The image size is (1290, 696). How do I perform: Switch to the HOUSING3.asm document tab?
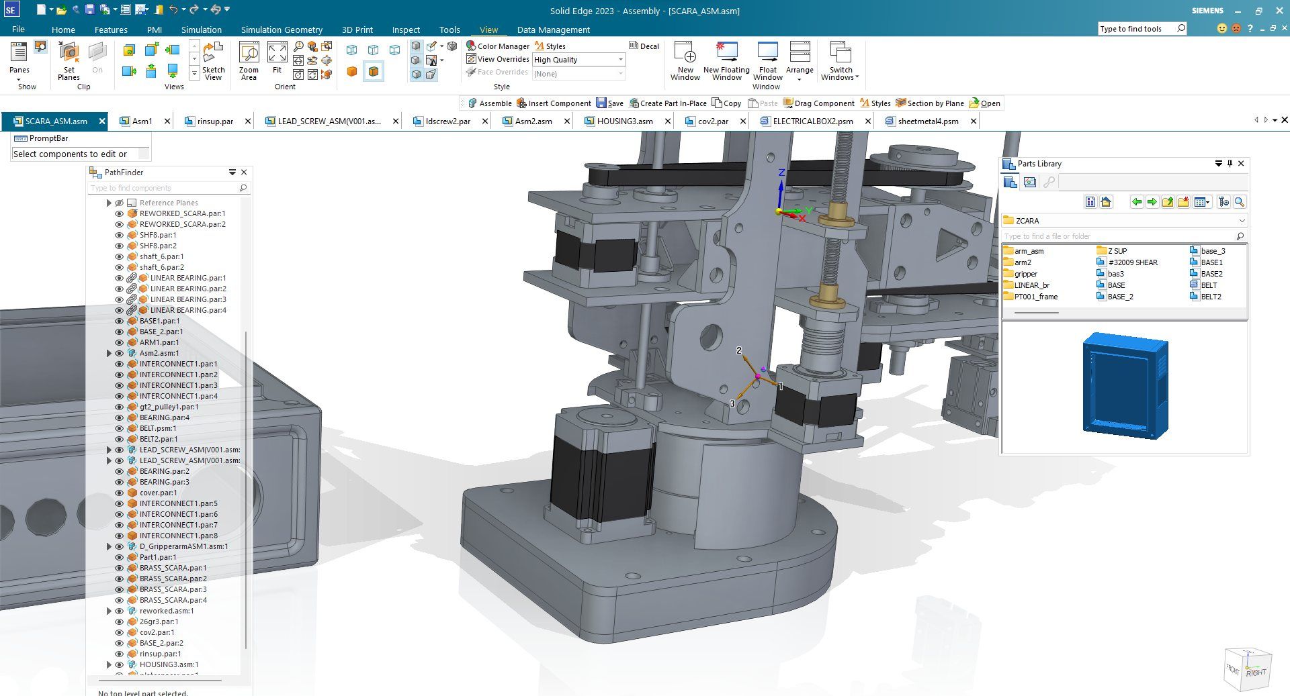tap(624, 121)
